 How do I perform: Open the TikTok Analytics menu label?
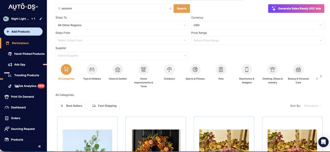(x=25, y=86)
